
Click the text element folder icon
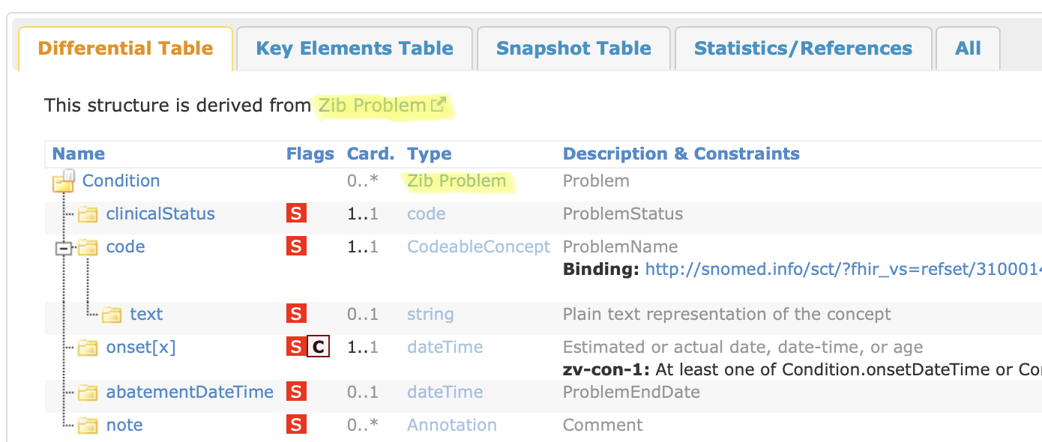(x=112, y=315)
